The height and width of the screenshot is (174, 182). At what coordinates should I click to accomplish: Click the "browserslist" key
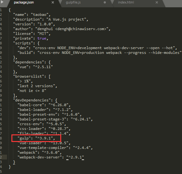coord(29,76)
